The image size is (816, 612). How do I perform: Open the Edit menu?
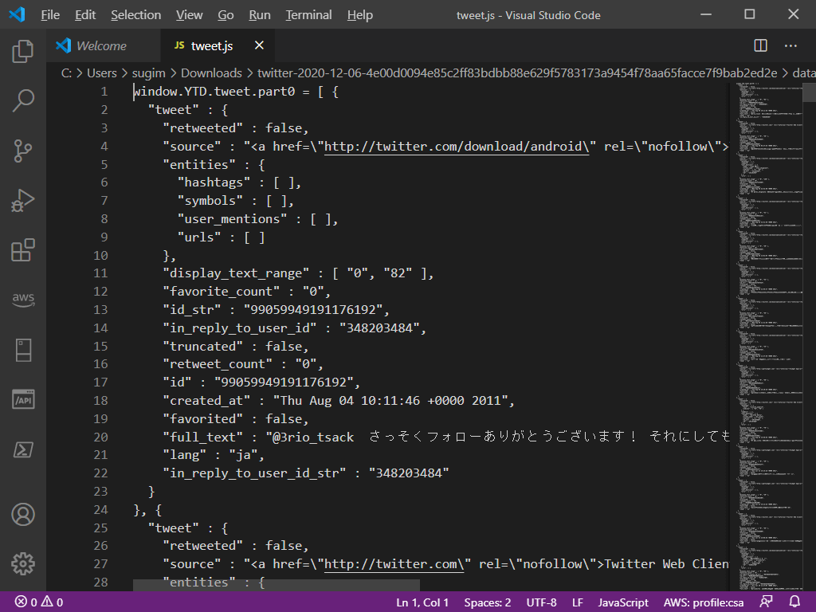click(85, 15)
